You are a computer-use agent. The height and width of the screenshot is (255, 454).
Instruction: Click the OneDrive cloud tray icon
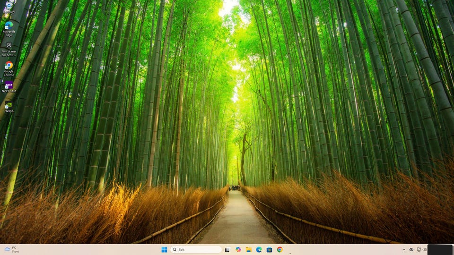coord(411,249)
